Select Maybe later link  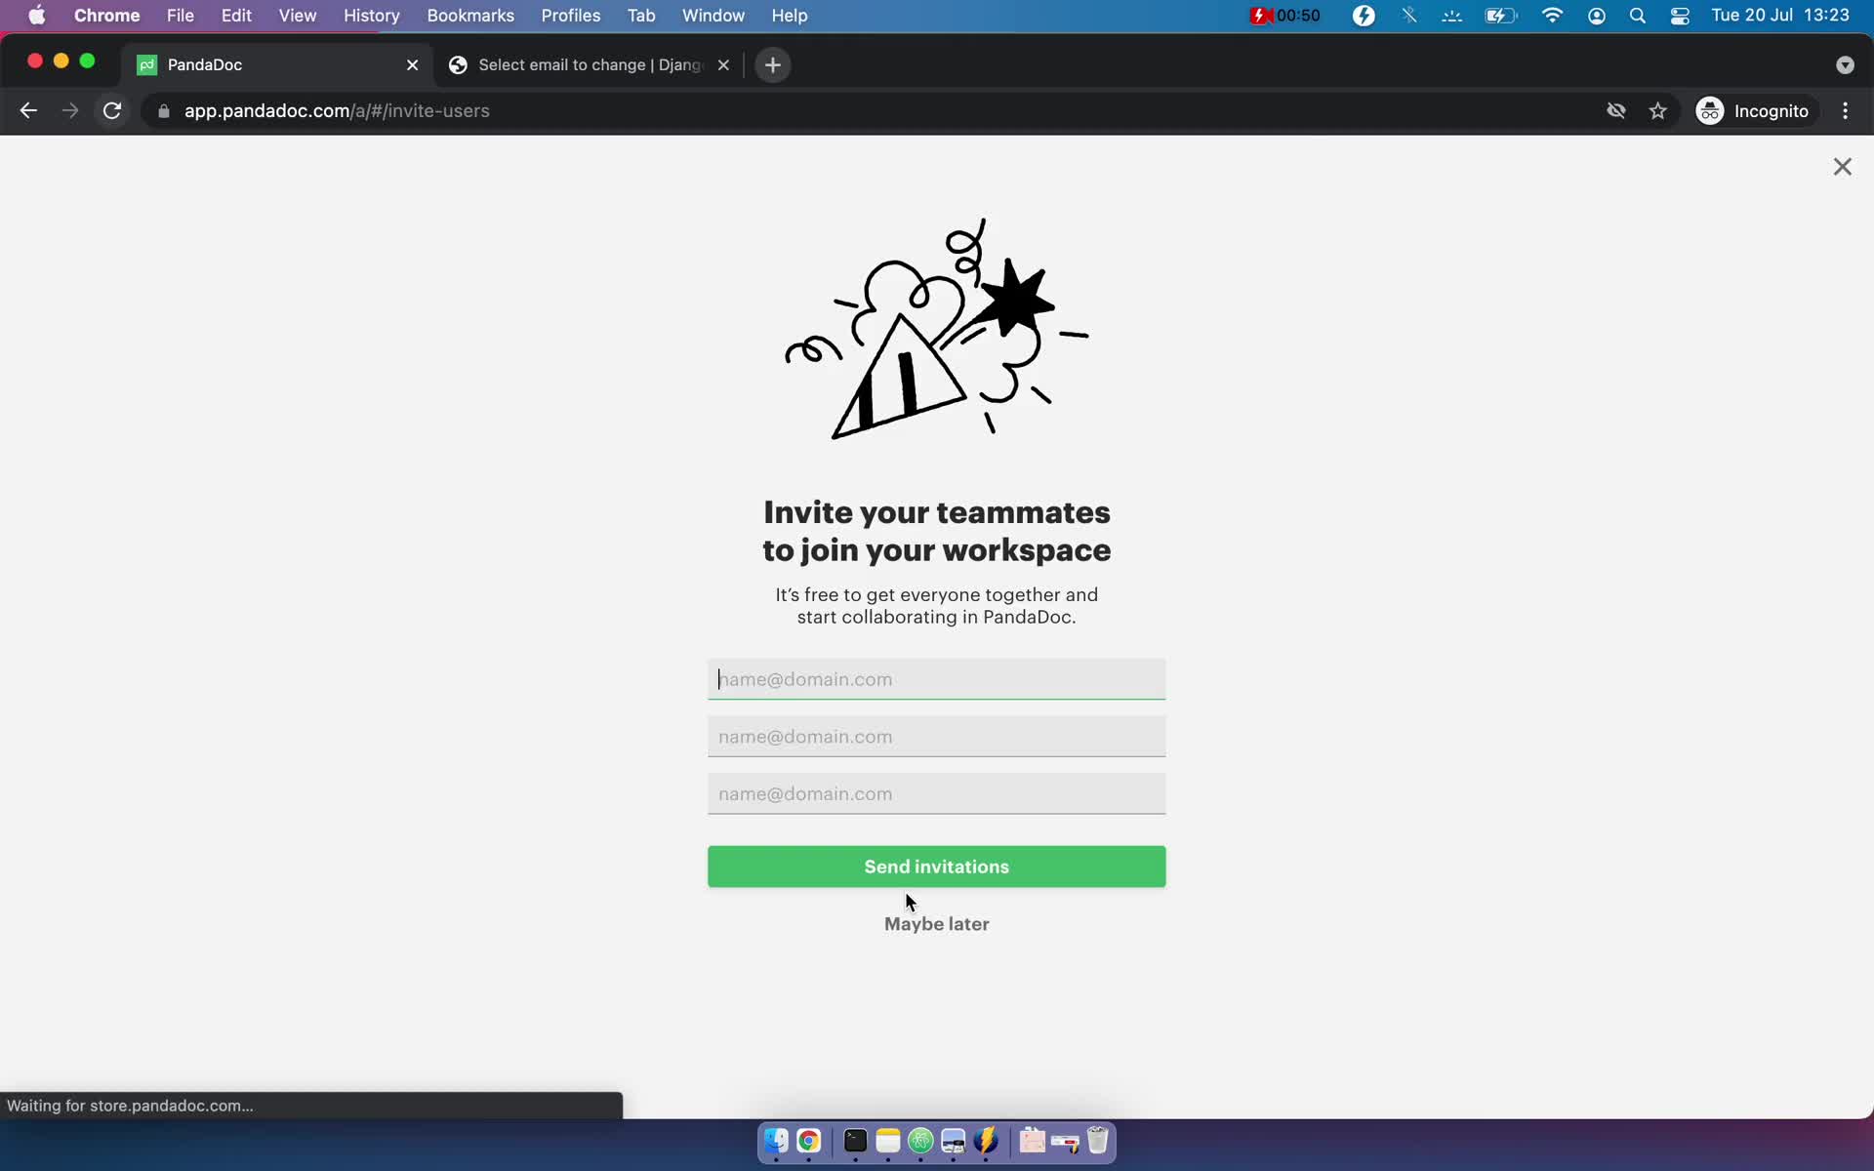click(936, 923)
